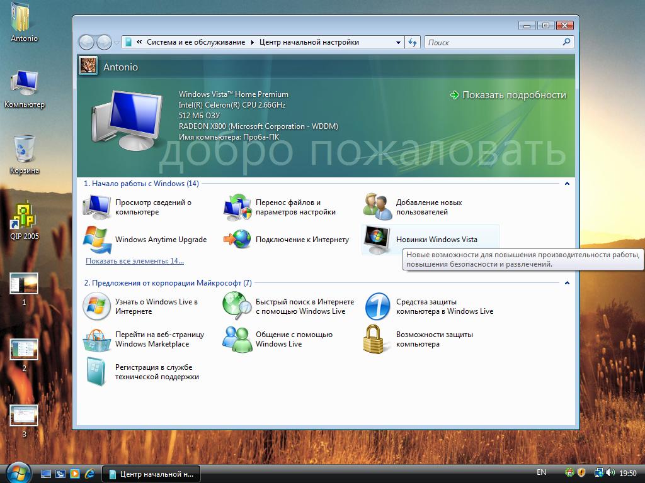Launch the QIP 2005 shortcut

24,216
